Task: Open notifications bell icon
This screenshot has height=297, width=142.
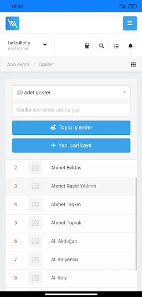Action: coord(130,46)
